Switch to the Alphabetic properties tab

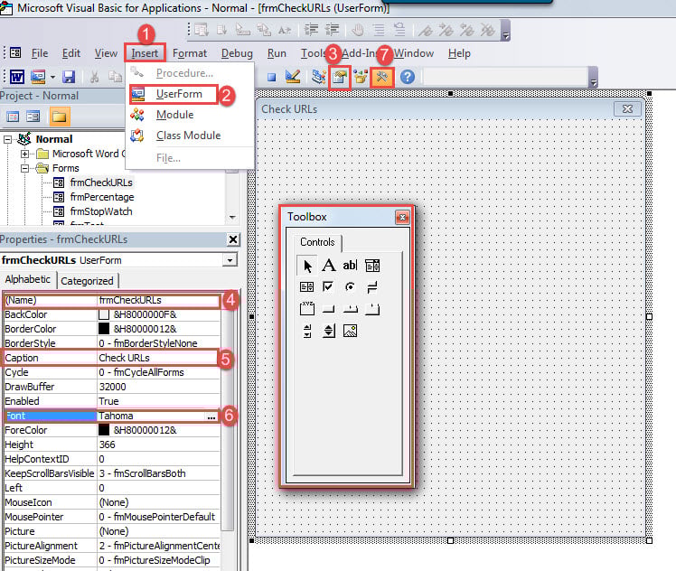click(x=28, y=279)
